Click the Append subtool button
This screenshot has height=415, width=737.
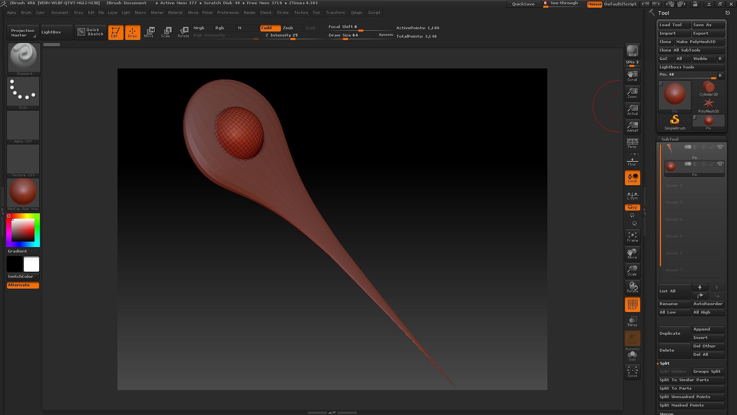708,329
